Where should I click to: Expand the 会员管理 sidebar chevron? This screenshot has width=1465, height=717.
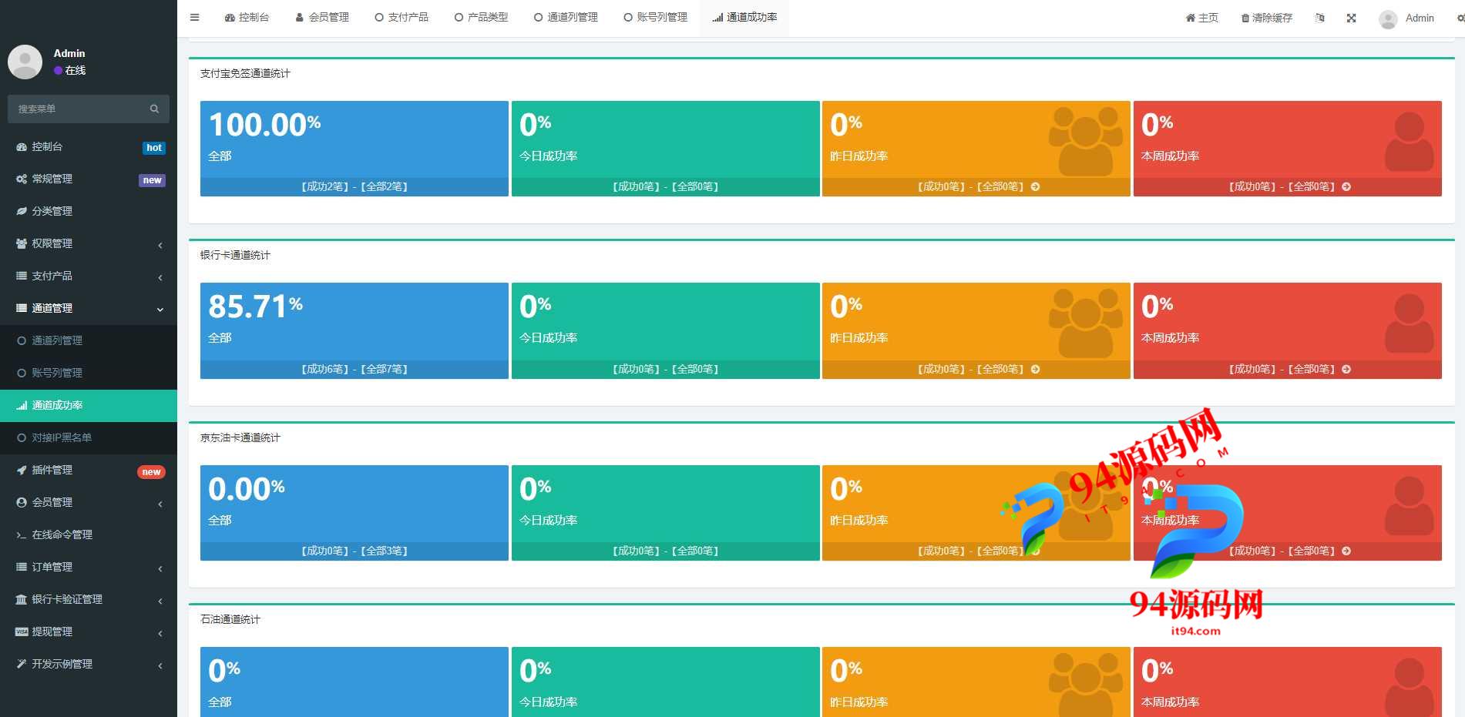coord(160,504)
